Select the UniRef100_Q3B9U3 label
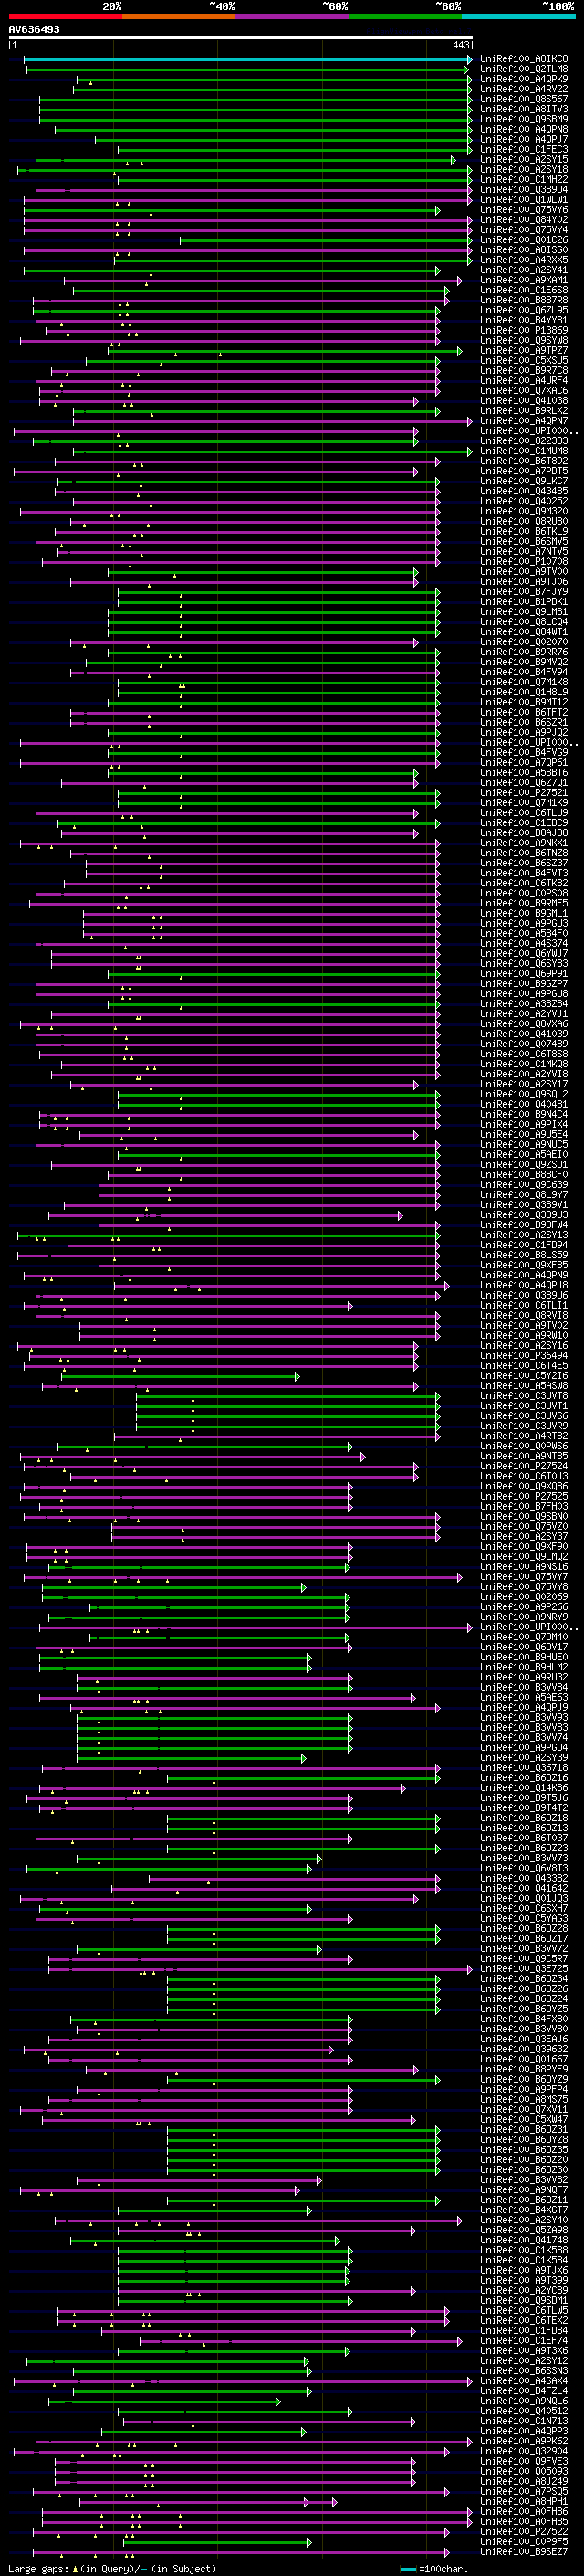Screen dimensions: 584x2576 [x=524, y=1215]
